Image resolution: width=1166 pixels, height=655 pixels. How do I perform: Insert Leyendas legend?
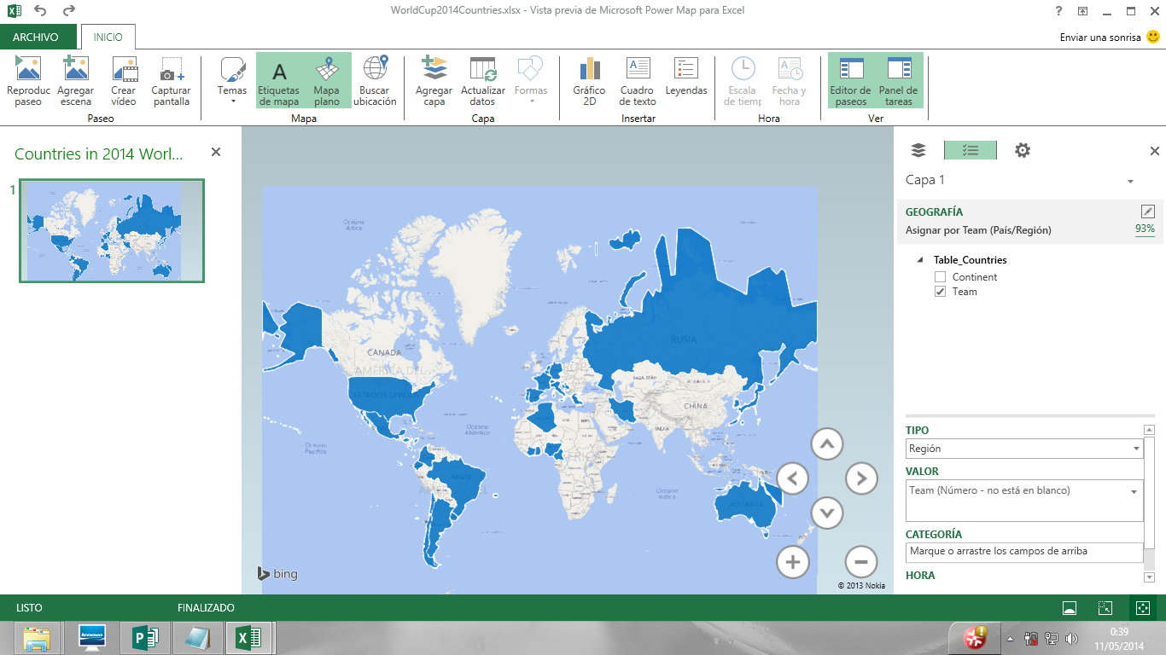tap(686, 78)
